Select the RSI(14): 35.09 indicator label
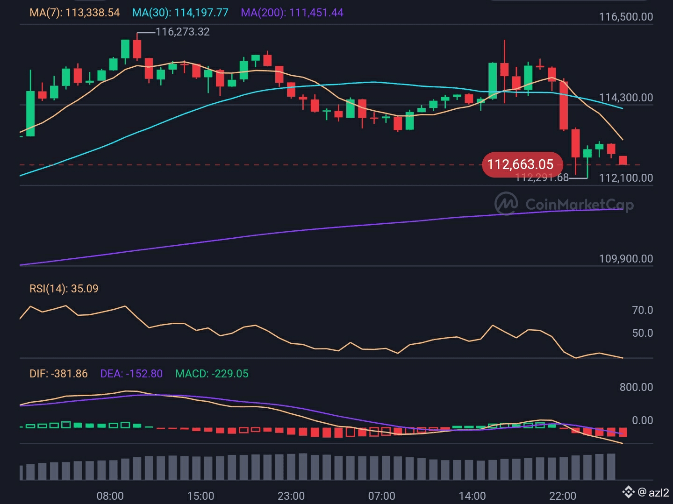 (x=64, y=289)
